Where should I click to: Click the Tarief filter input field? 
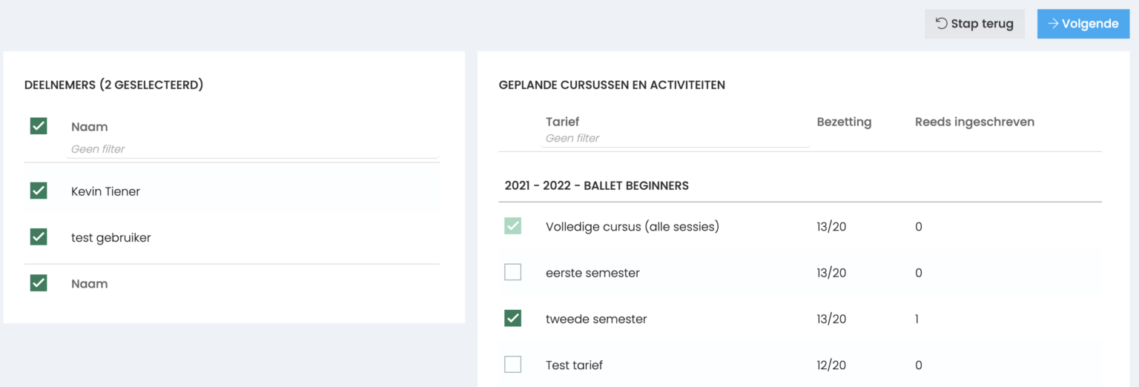click(x=675, y=138)
